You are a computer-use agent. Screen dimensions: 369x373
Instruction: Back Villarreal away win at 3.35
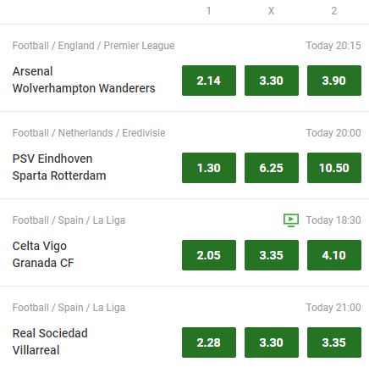(x=334, y=342)
